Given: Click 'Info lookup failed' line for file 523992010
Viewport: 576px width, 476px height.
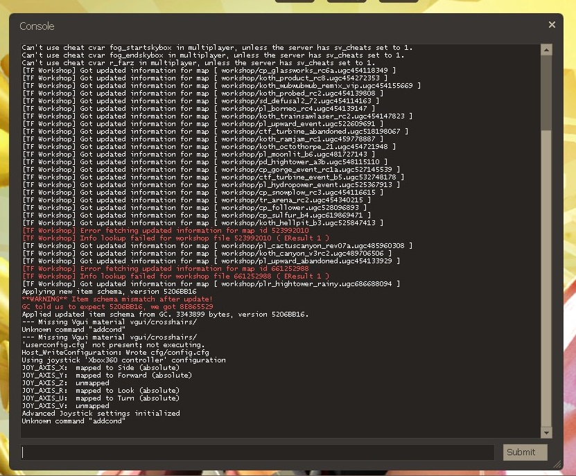Looking at the screenshot, I should 175,238.
